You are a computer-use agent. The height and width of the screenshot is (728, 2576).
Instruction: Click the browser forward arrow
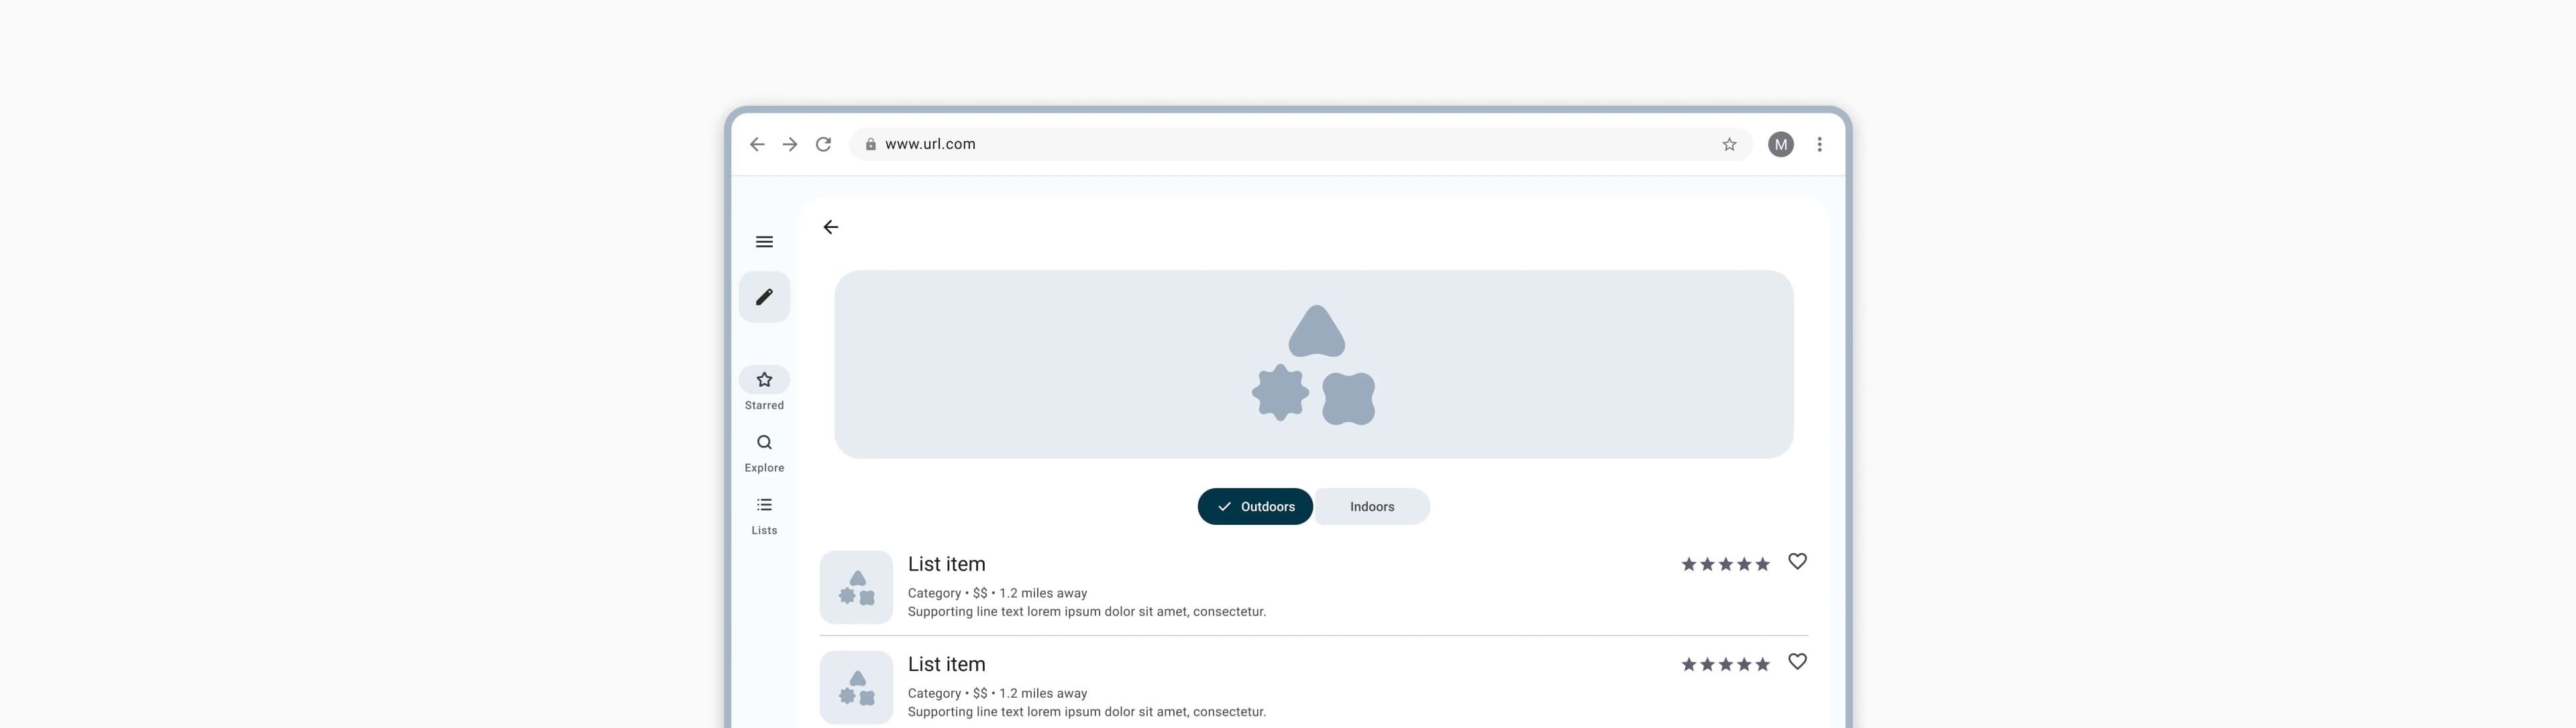790,145
